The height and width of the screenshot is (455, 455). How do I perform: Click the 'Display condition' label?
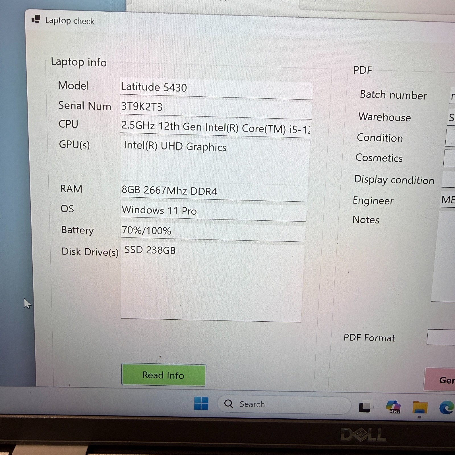(394, 180)
